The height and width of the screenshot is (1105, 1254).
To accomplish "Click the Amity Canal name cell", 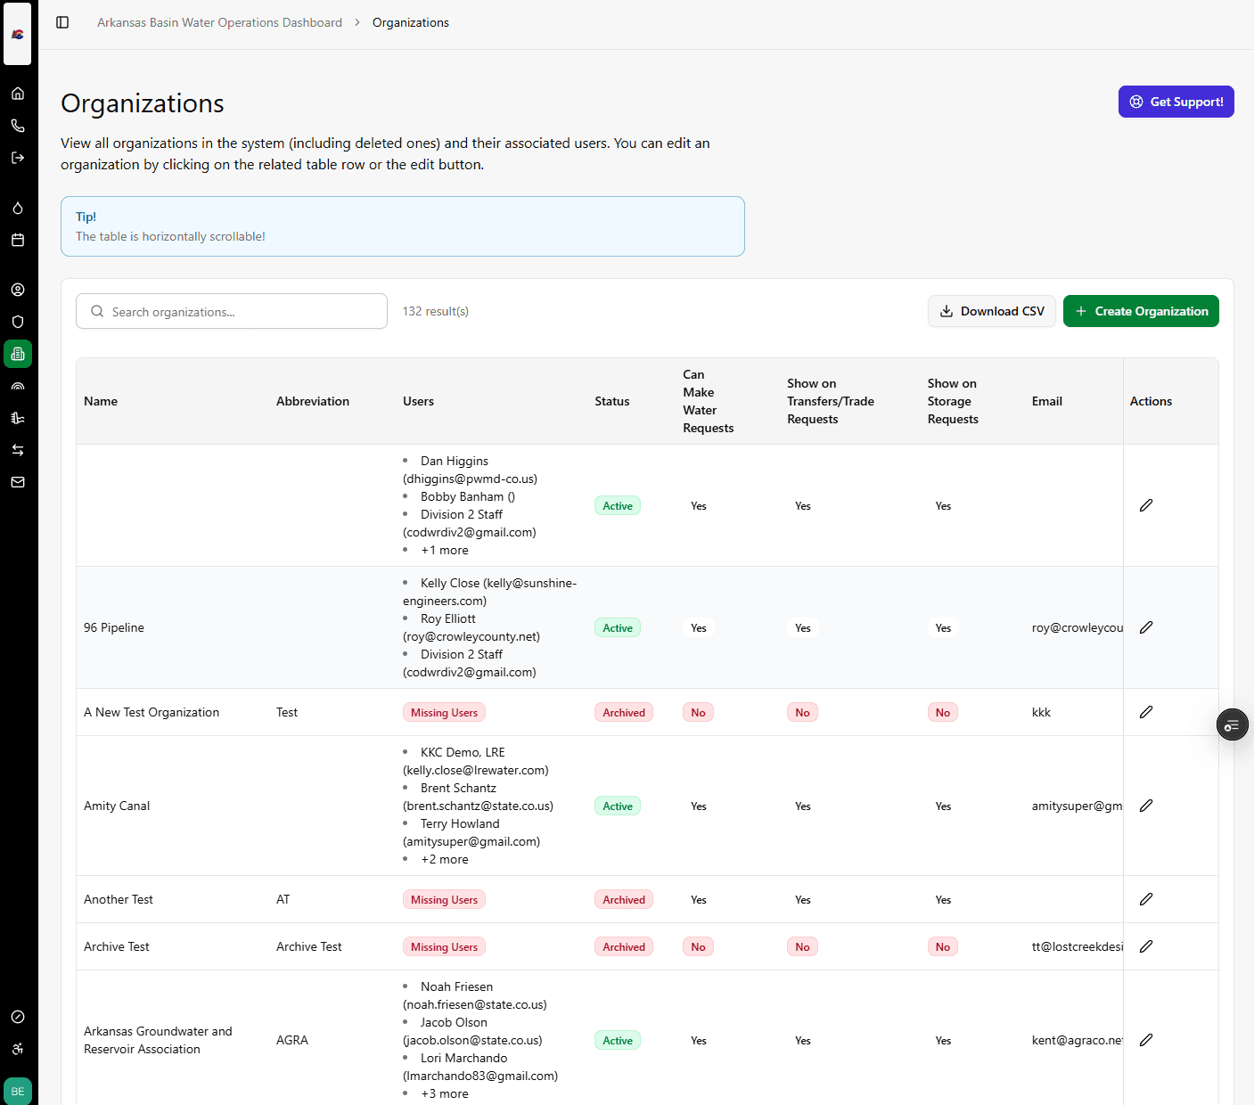I will click(117, 806).
